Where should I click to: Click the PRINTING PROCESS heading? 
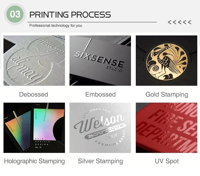pyautogui.click(x=70, y=15)
